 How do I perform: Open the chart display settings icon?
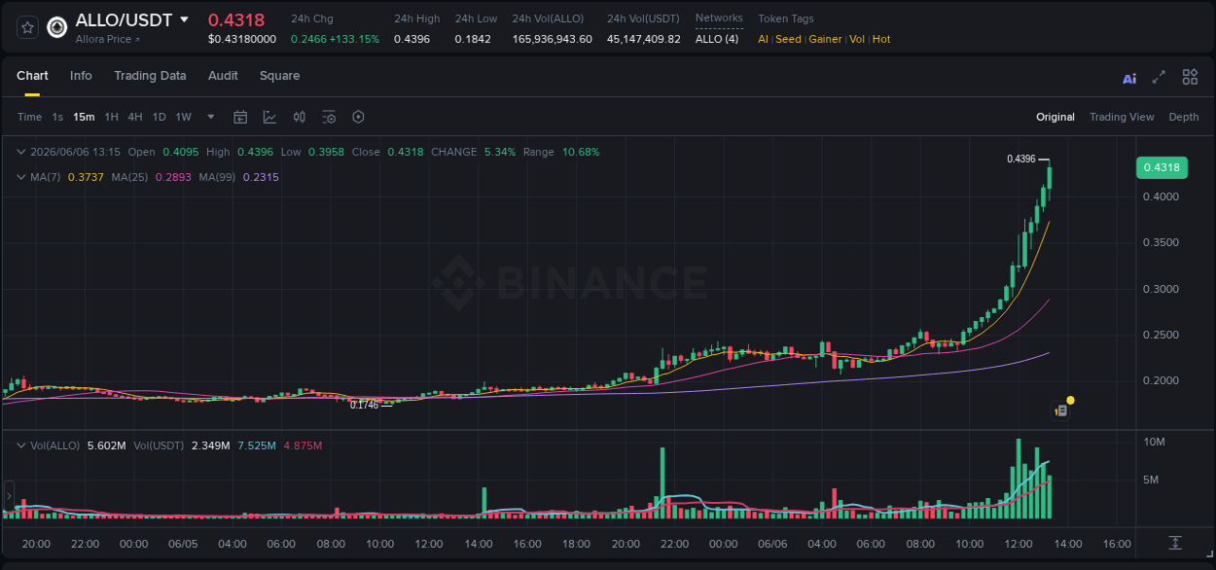point(329,117)
